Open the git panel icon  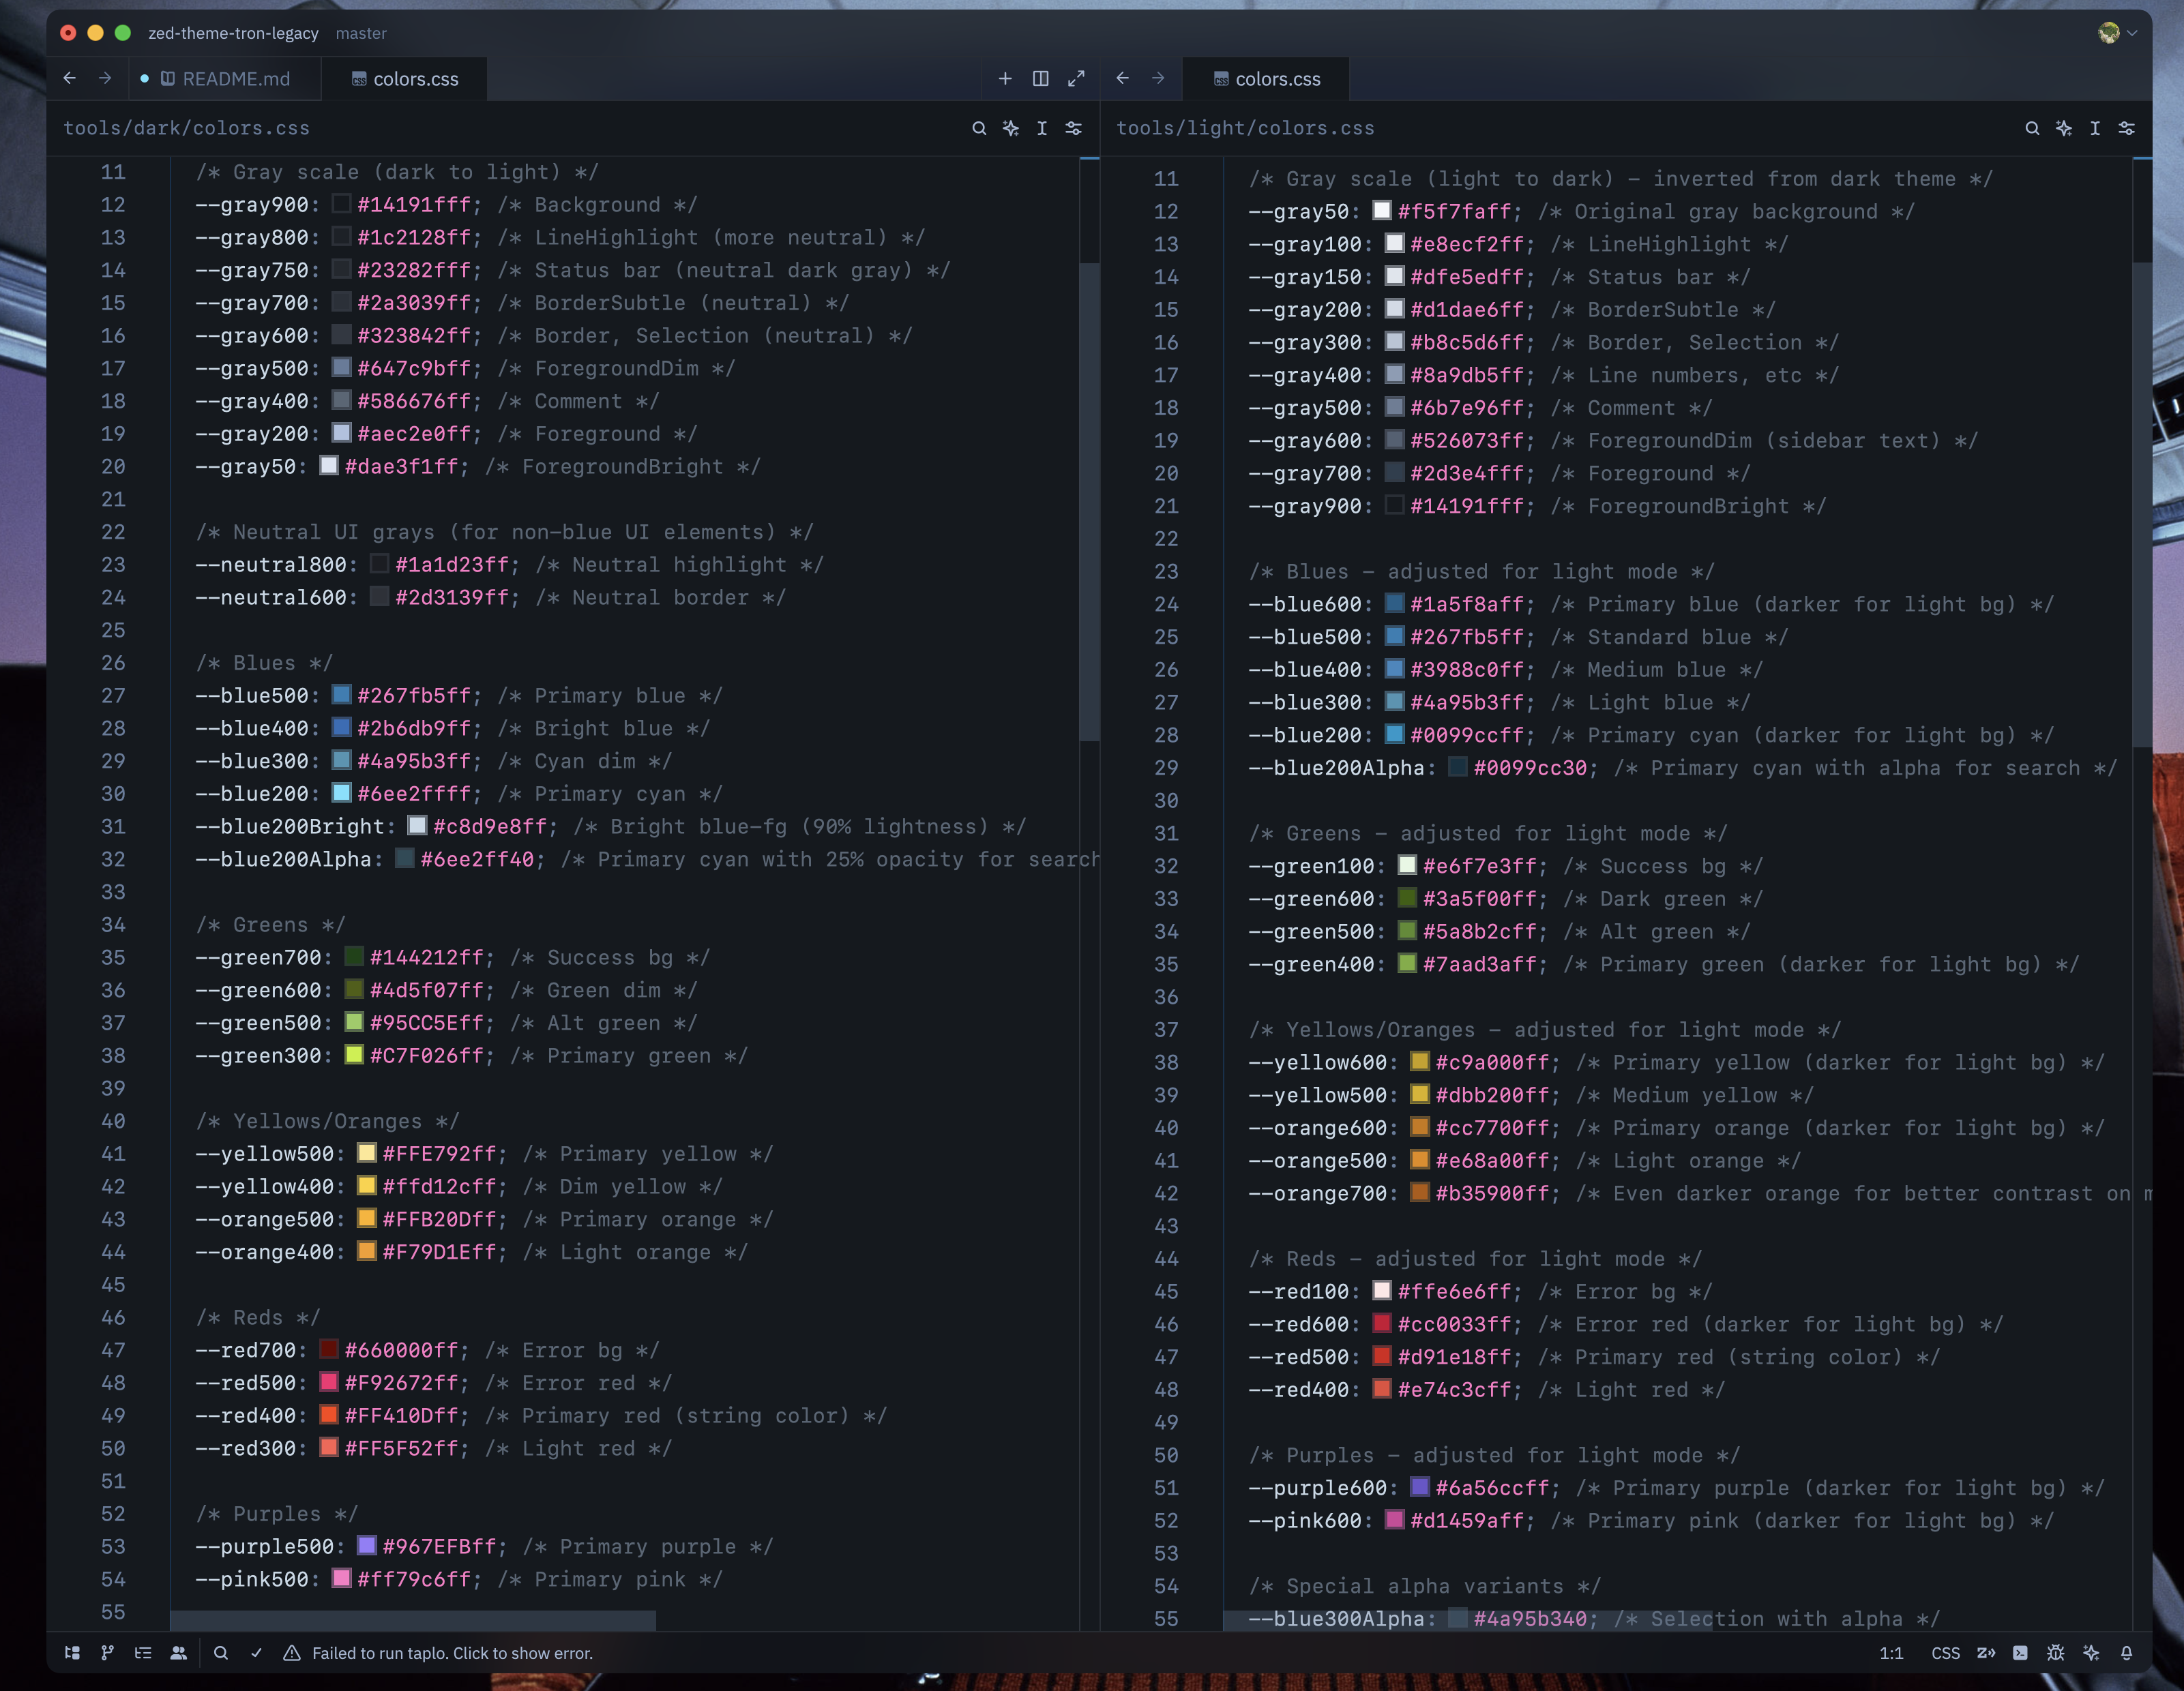(x=107, y=1653)
